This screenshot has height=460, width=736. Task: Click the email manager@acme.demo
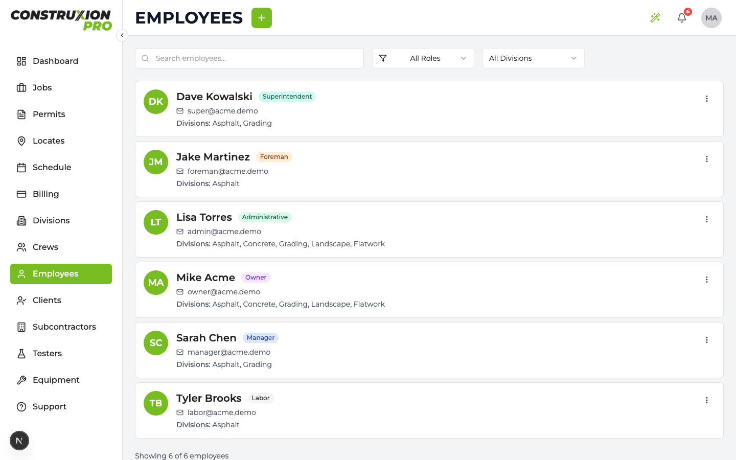click(x=229, y=352)
